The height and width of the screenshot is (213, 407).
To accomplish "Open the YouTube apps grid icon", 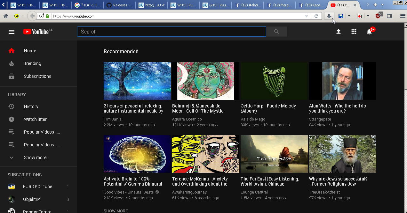I will (x=354, y=32).
